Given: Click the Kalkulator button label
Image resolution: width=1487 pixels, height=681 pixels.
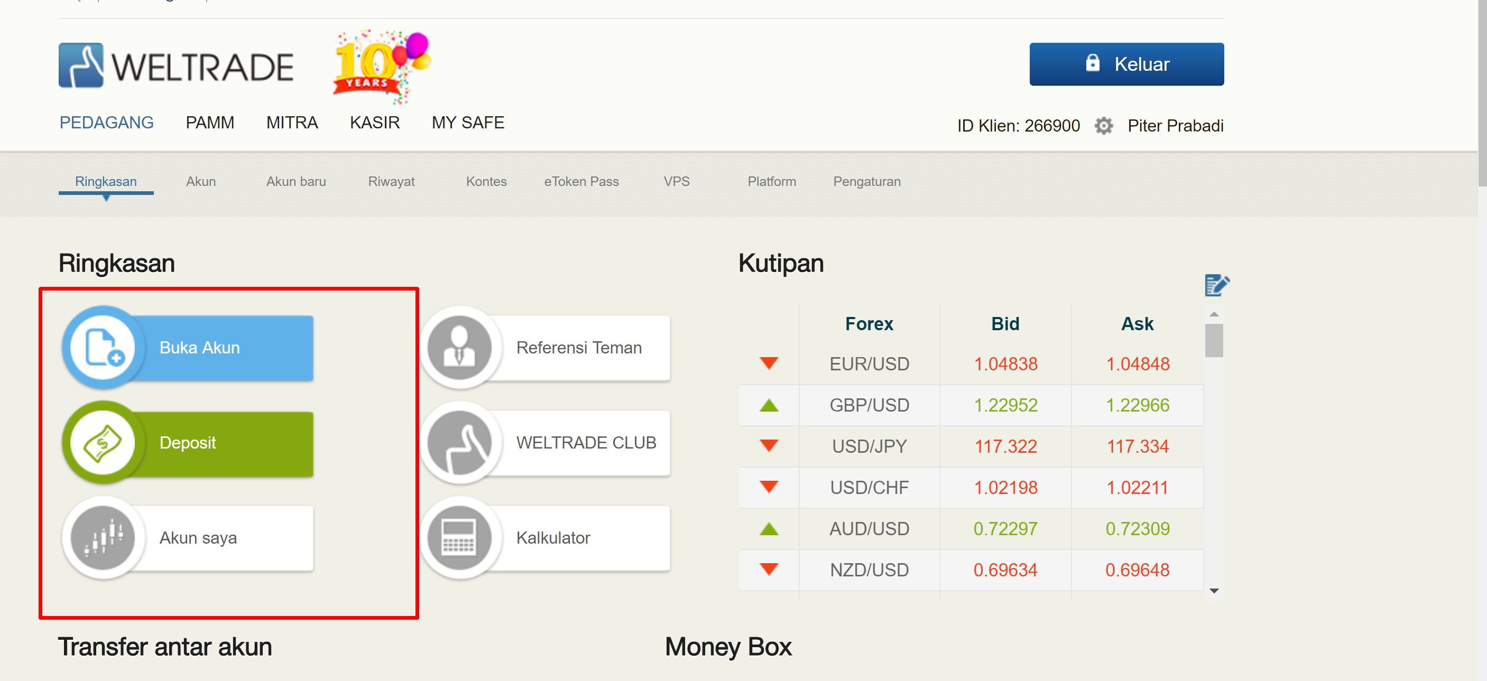Looking at the screenshot, I should (553, 538).
